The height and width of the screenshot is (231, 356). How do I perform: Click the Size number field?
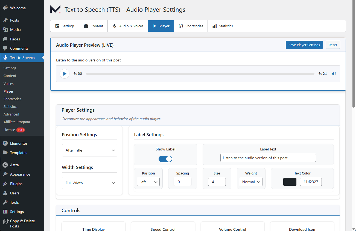click(x=217, y=182)
